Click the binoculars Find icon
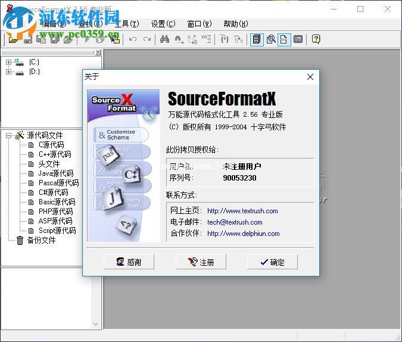Screen dimensions: 402x342 click(164, 39)
